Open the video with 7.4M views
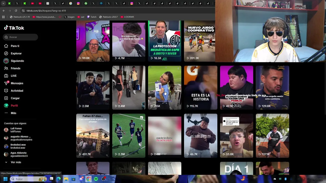 pos(165,136)
